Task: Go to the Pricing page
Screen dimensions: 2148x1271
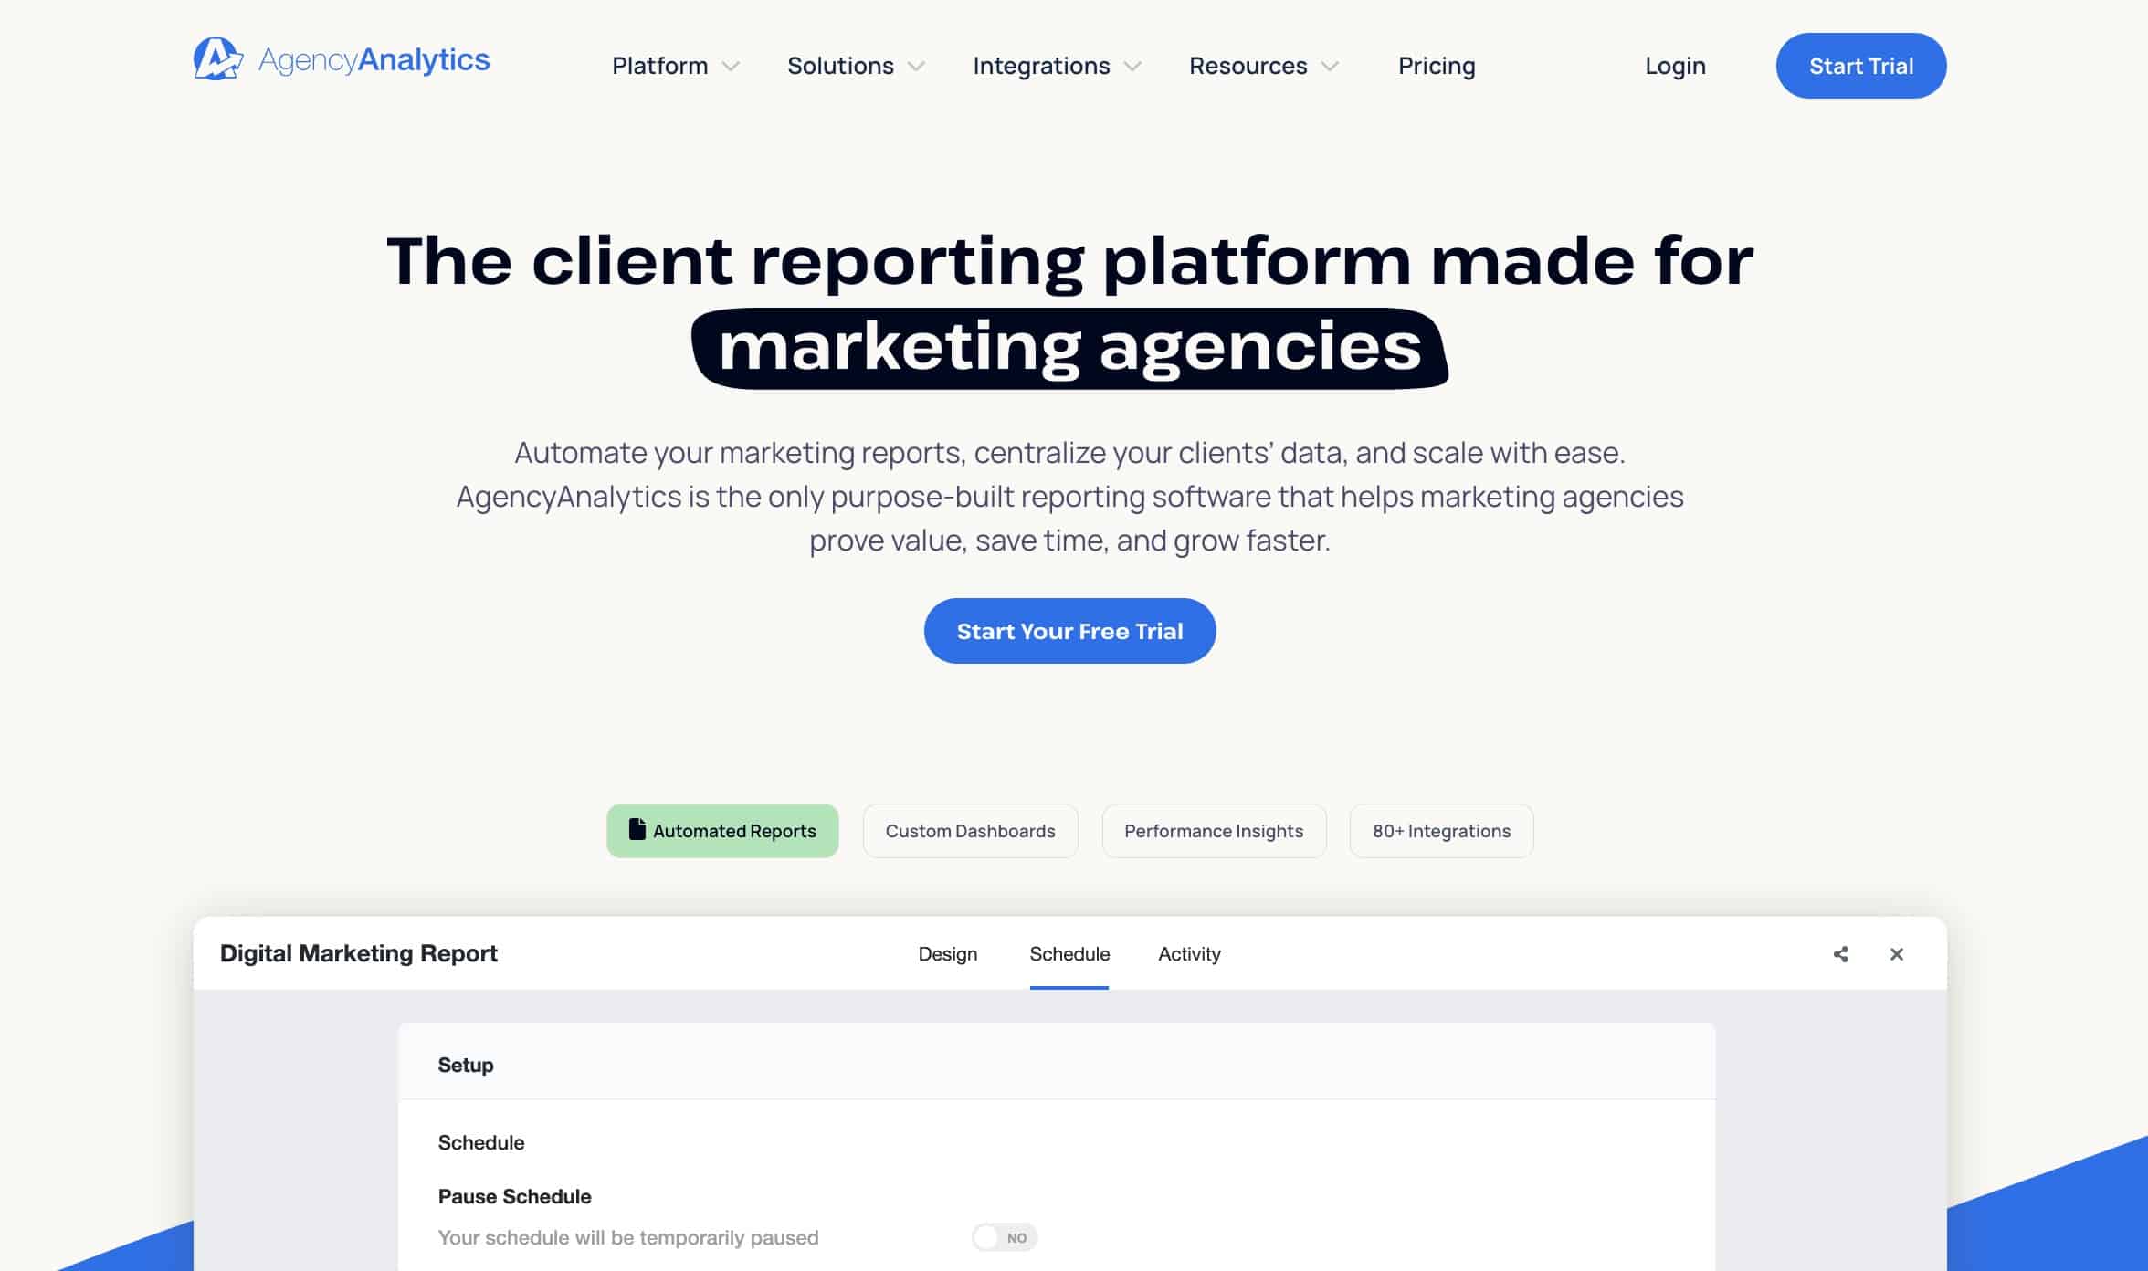Action: click(x=1436, y=66)
